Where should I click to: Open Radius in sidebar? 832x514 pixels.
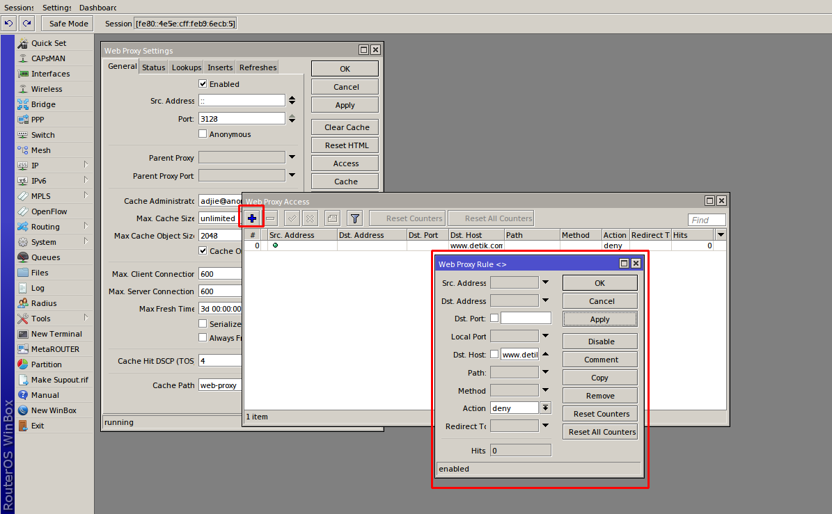pyautogui.click(x=54, y=304)
